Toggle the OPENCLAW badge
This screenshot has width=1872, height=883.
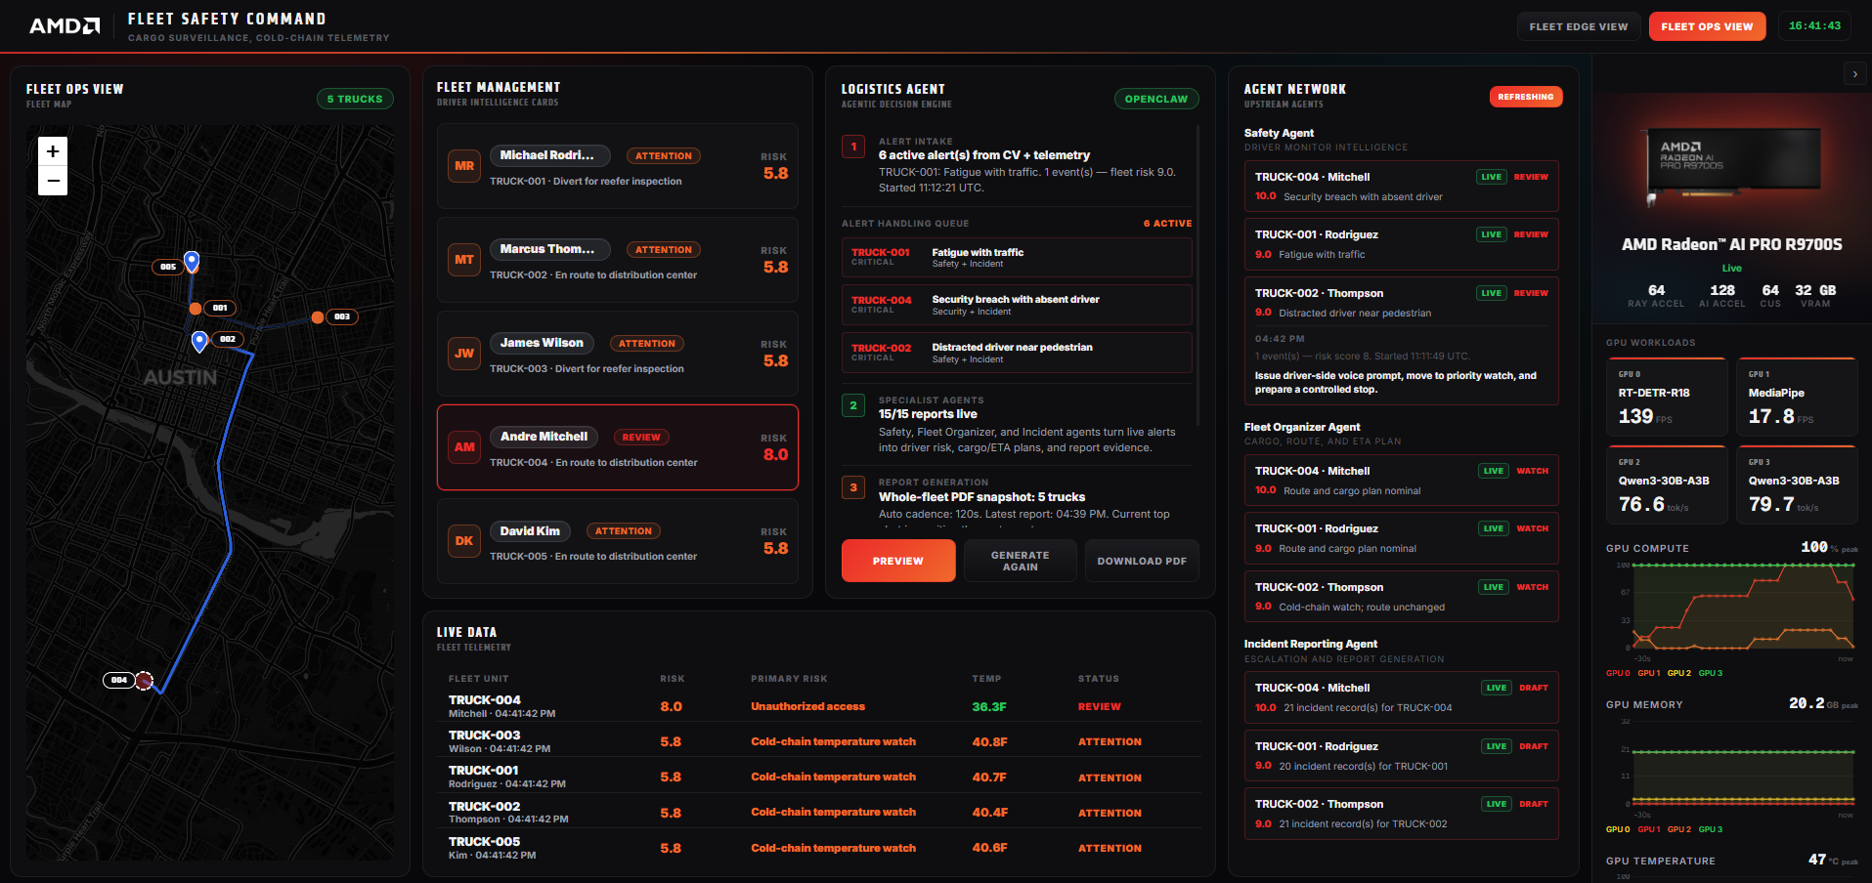click(1156, 99)
